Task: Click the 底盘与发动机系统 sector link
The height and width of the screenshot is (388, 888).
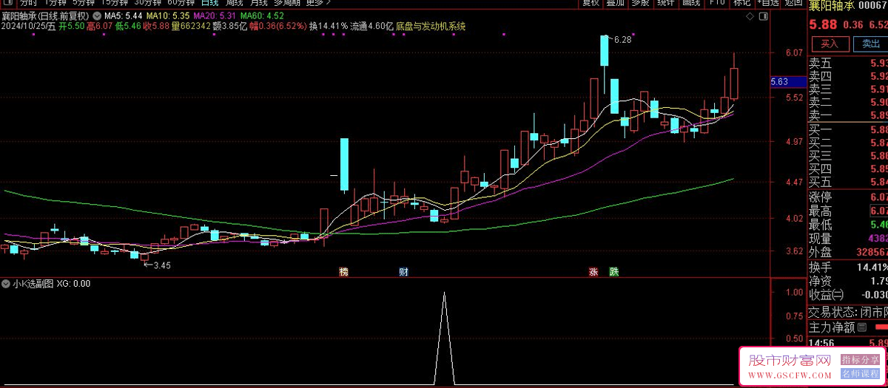Action: (431, 26)
